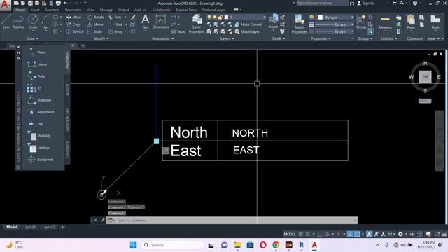Add a Basepoint parameter from palette

pos(41,160)
